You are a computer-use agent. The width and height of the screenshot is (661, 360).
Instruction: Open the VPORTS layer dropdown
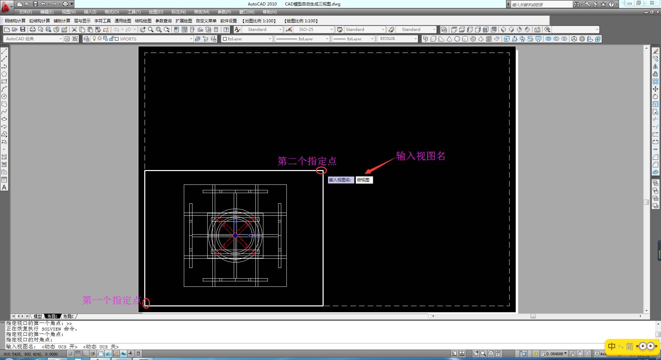[142, 39]
